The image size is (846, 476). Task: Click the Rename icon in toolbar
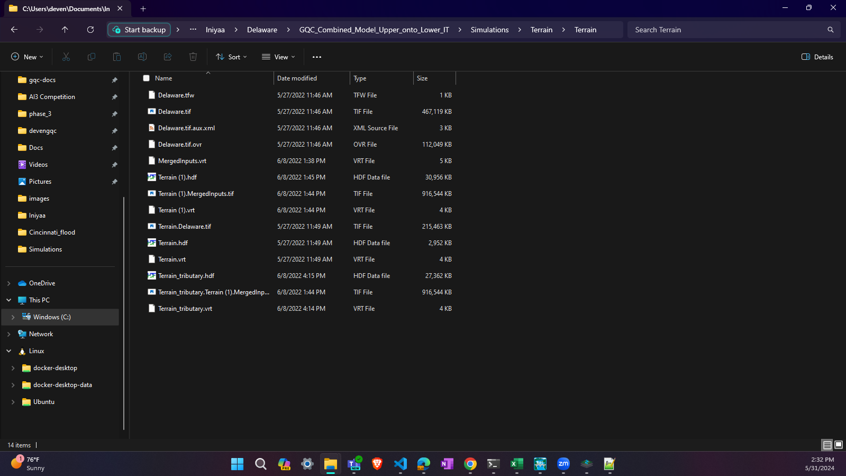[142, 57]
